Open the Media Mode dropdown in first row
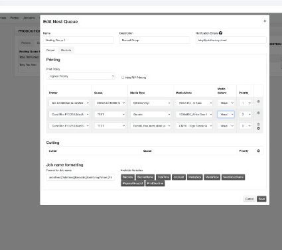The image size is (282, 250). (x=194, y=103)
